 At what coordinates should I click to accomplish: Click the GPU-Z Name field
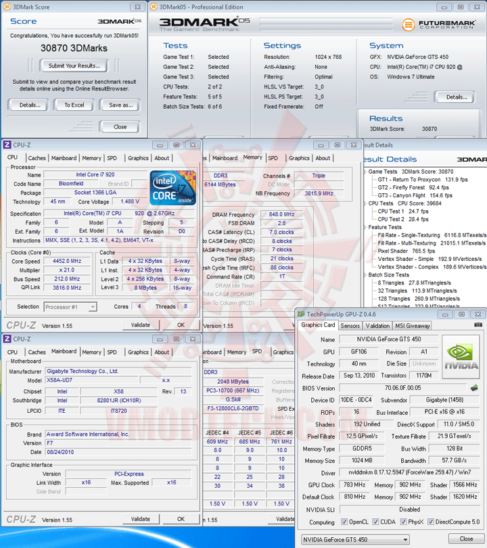[389, 339]
